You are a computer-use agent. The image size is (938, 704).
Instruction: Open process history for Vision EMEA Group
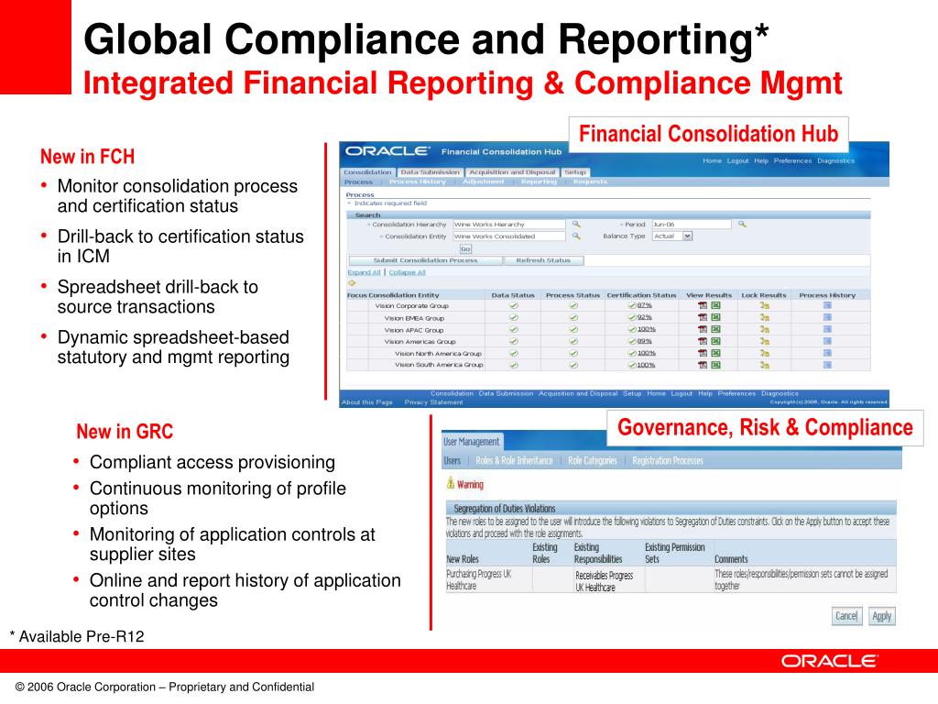[x=827, y=317]
